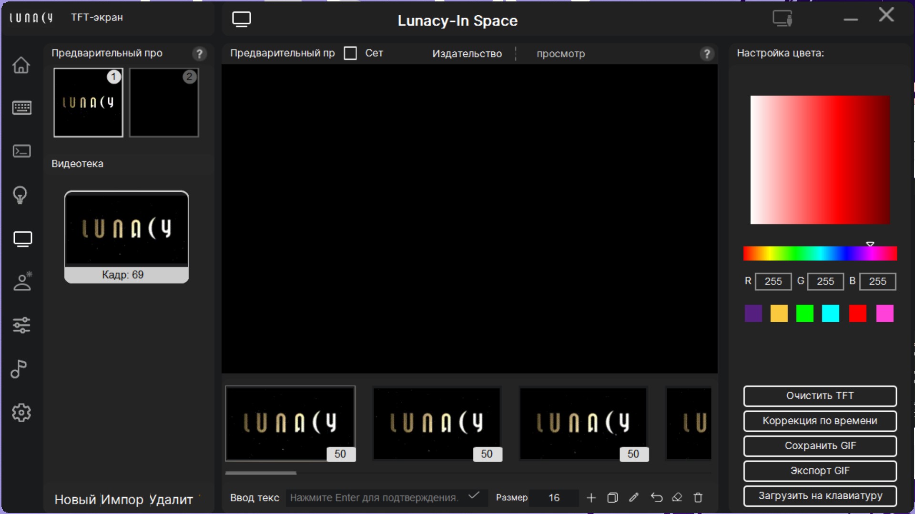Click the Импор button
Image resolution: width=915 pixels, height=514 pixels.
(122, 500)
